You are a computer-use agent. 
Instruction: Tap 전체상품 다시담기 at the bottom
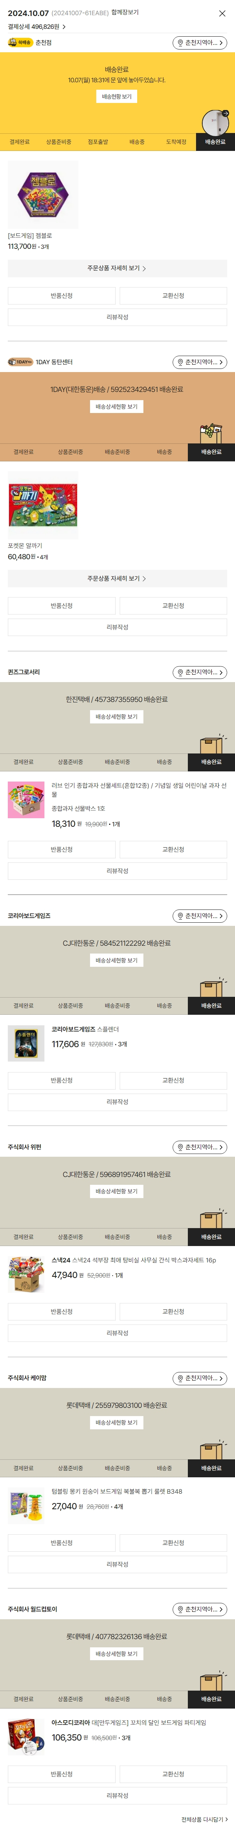point(204,1819)
